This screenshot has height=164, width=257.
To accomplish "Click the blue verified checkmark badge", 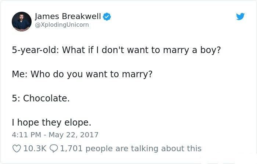I will pyautogui.click(x=107, y=16).
